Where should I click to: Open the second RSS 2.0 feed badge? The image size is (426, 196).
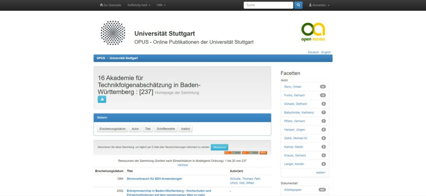250,153
